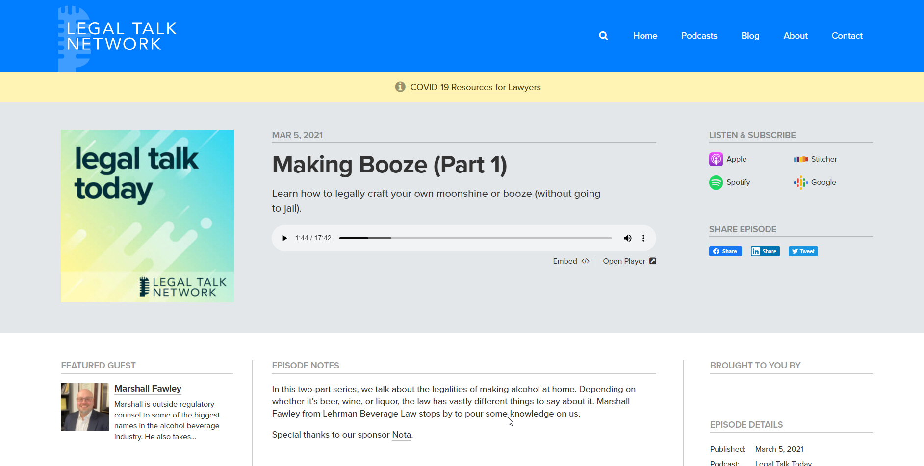Open audio player more options menu

[643, 238]
